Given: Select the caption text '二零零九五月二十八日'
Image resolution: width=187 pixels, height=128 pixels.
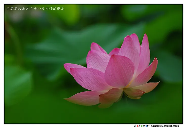Looking at the screenshot, I should coord(26,9).
